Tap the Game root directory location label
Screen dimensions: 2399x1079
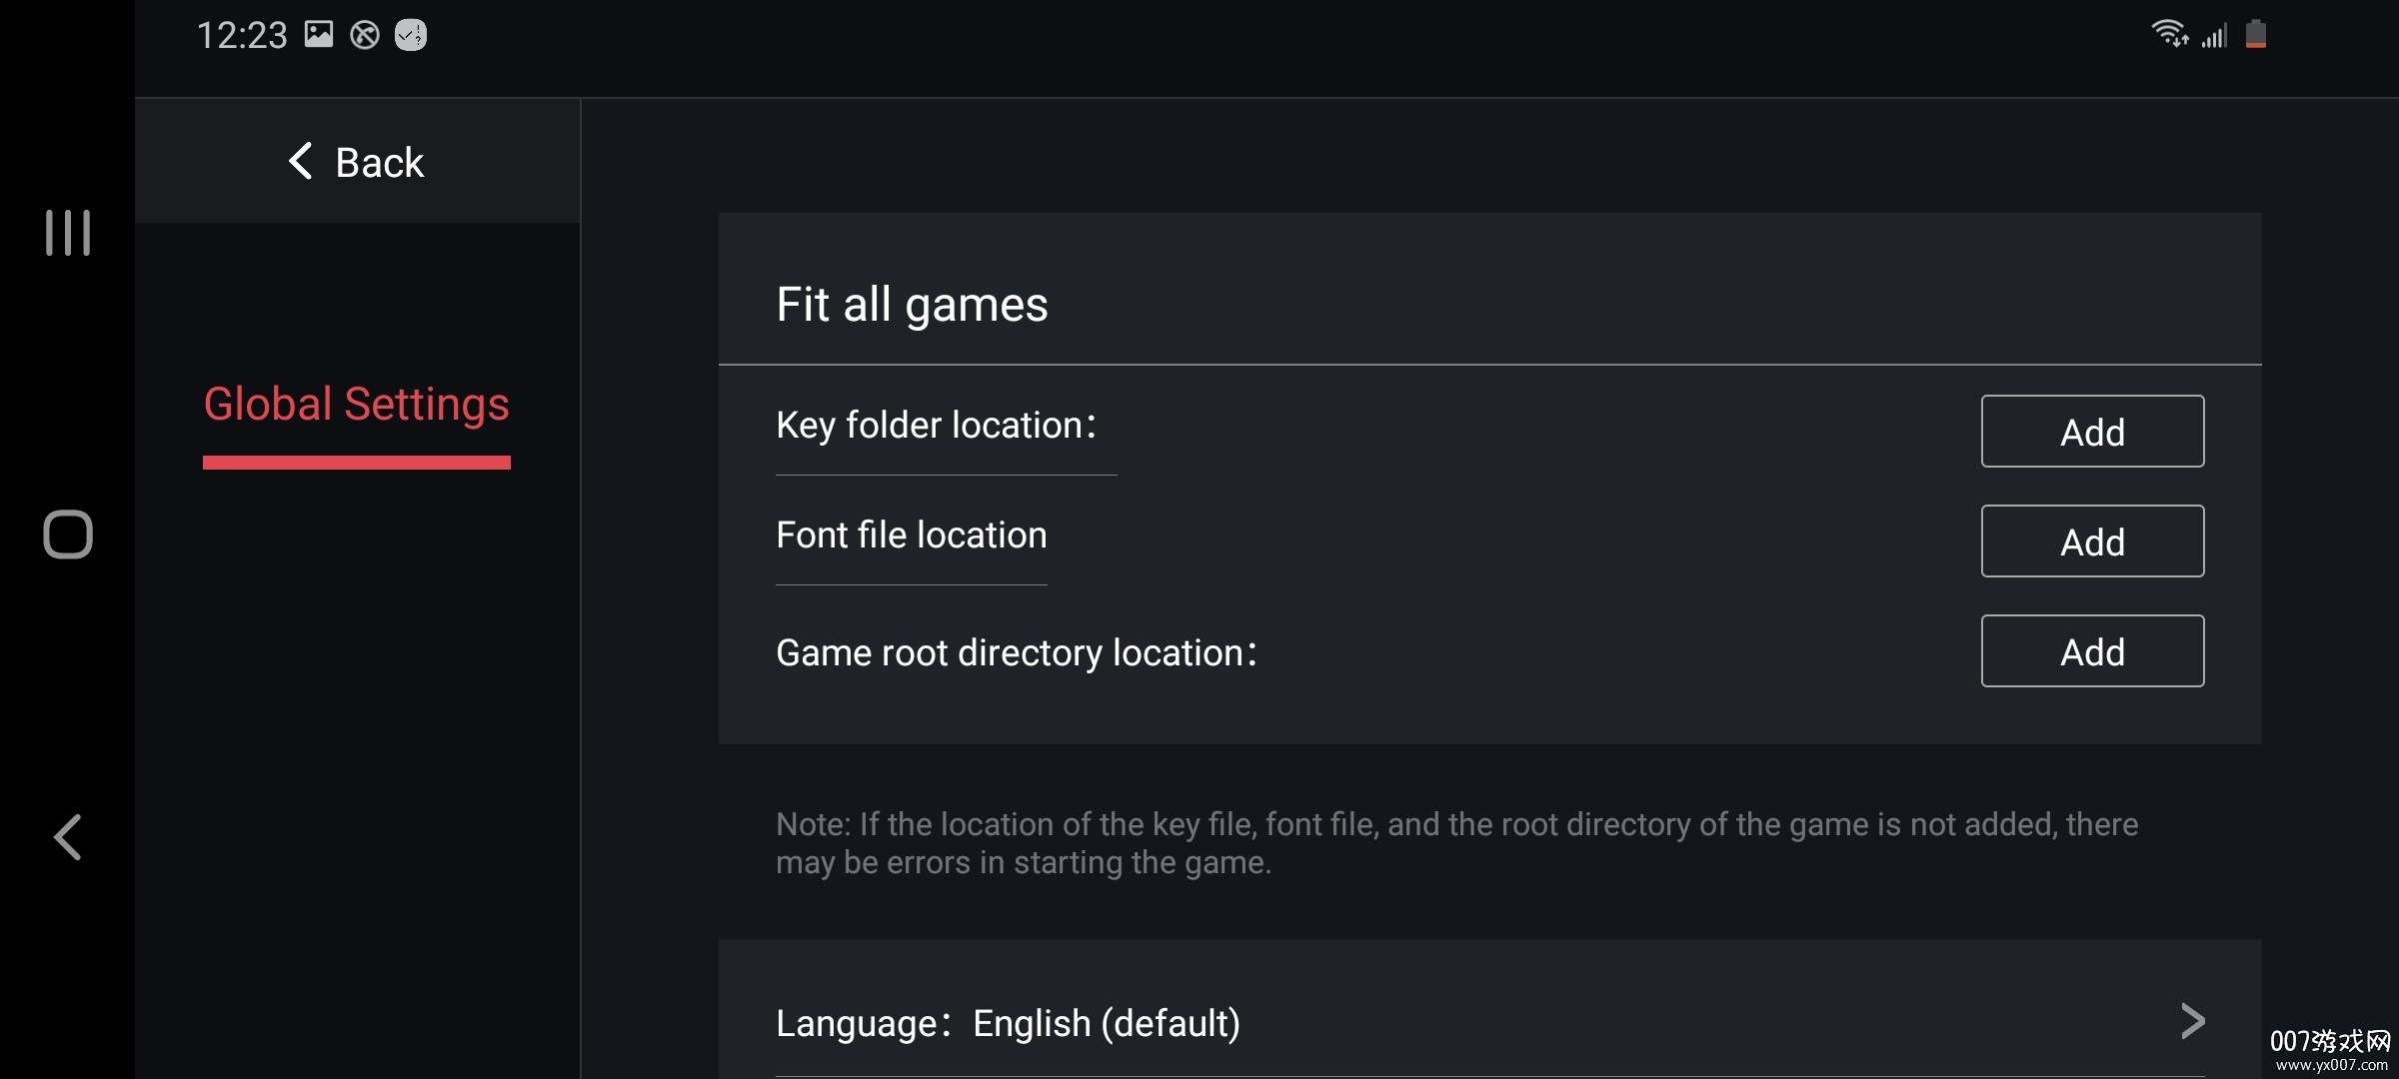point(1017,653)
